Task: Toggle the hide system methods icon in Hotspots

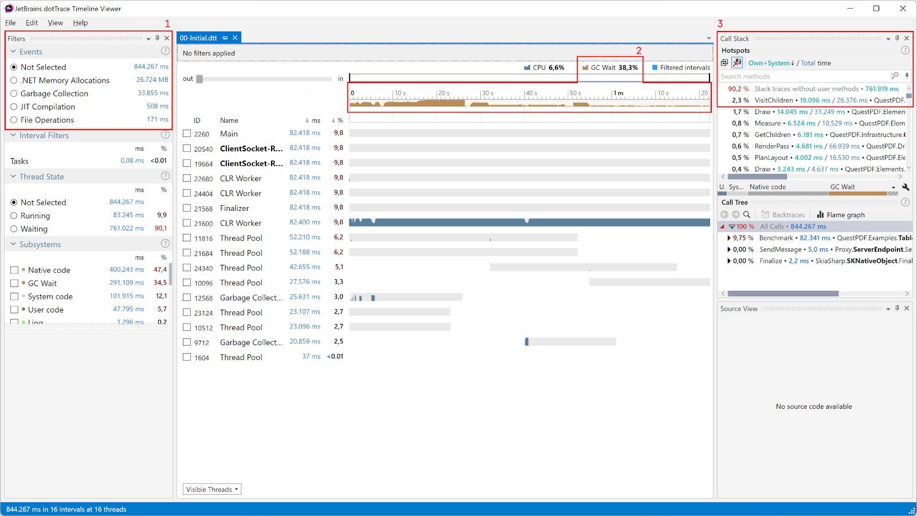Action: tap(737, 62)
